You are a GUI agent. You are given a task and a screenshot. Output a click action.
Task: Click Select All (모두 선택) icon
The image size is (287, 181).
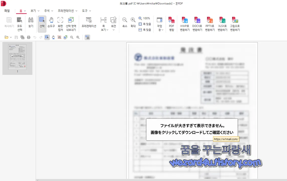20,24
